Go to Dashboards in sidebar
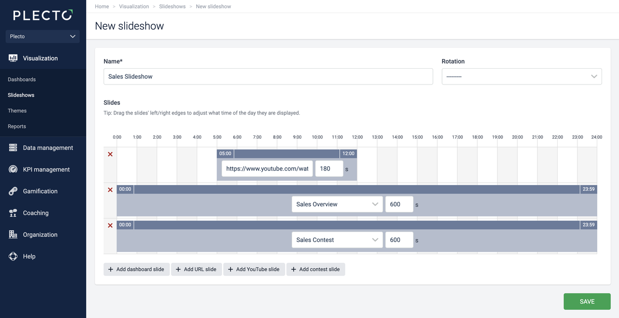Viewport: 619px width, 318px height. [x=22, y=79]
